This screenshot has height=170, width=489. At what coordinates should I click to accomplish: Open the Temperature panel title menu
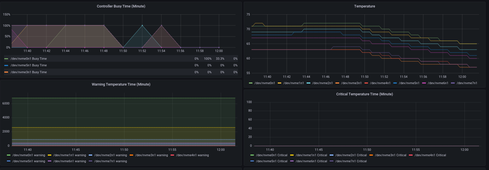[365, 6]
